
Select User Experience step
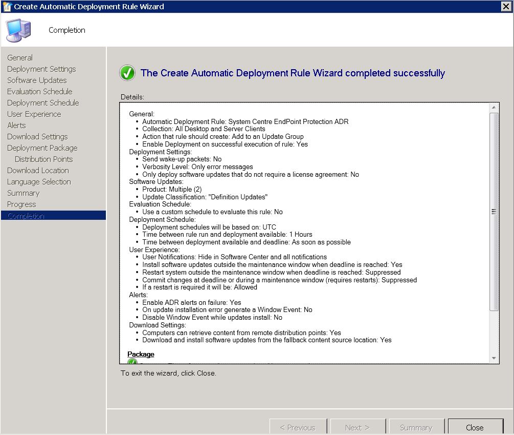pyautogui.click(x=34, y=114)
